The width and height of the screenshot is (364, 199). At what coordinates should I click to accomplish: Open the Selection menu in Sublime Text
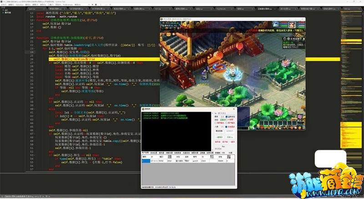click(x=19, y=5)
